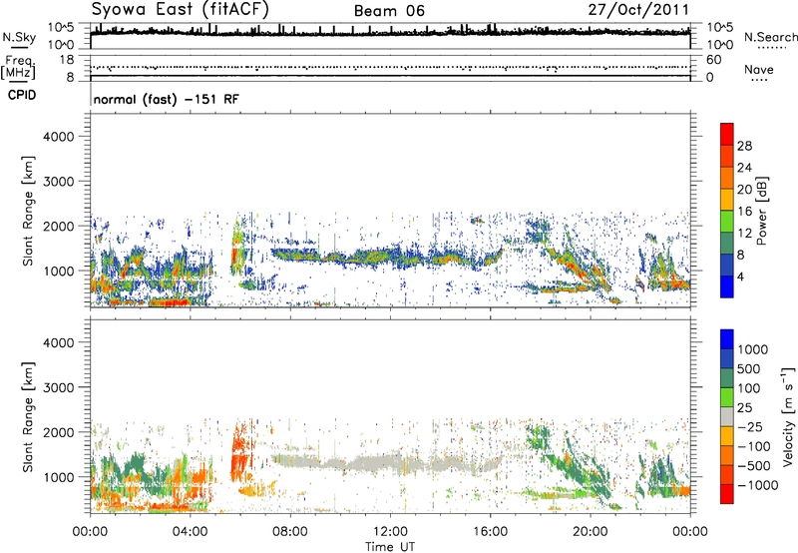Click the 'Freq. [MHz]' axis label
The image size is (798, 553).
[18, 68]
